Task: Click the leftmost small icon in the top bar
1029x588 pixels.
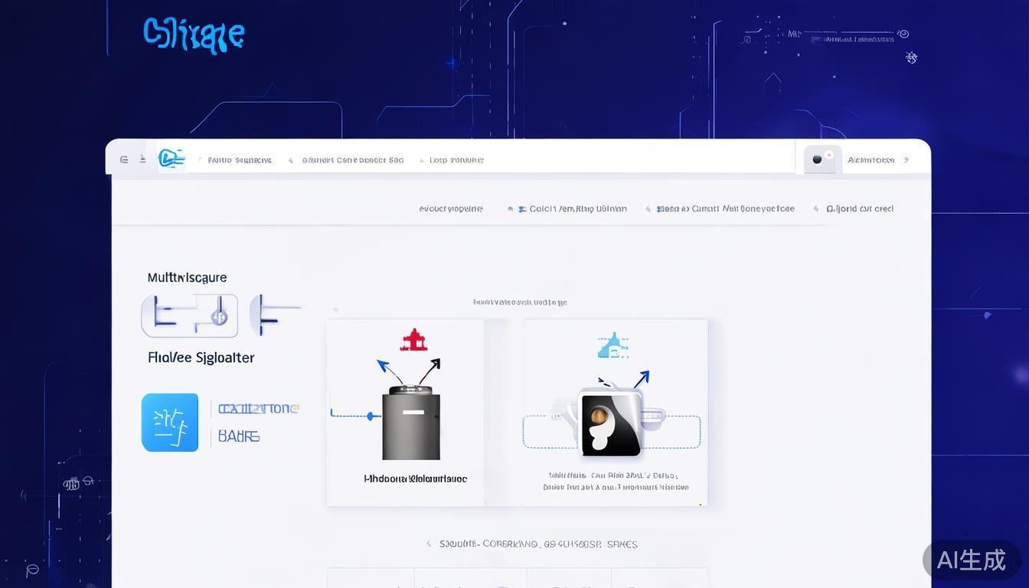Action: tap(124, 159)
